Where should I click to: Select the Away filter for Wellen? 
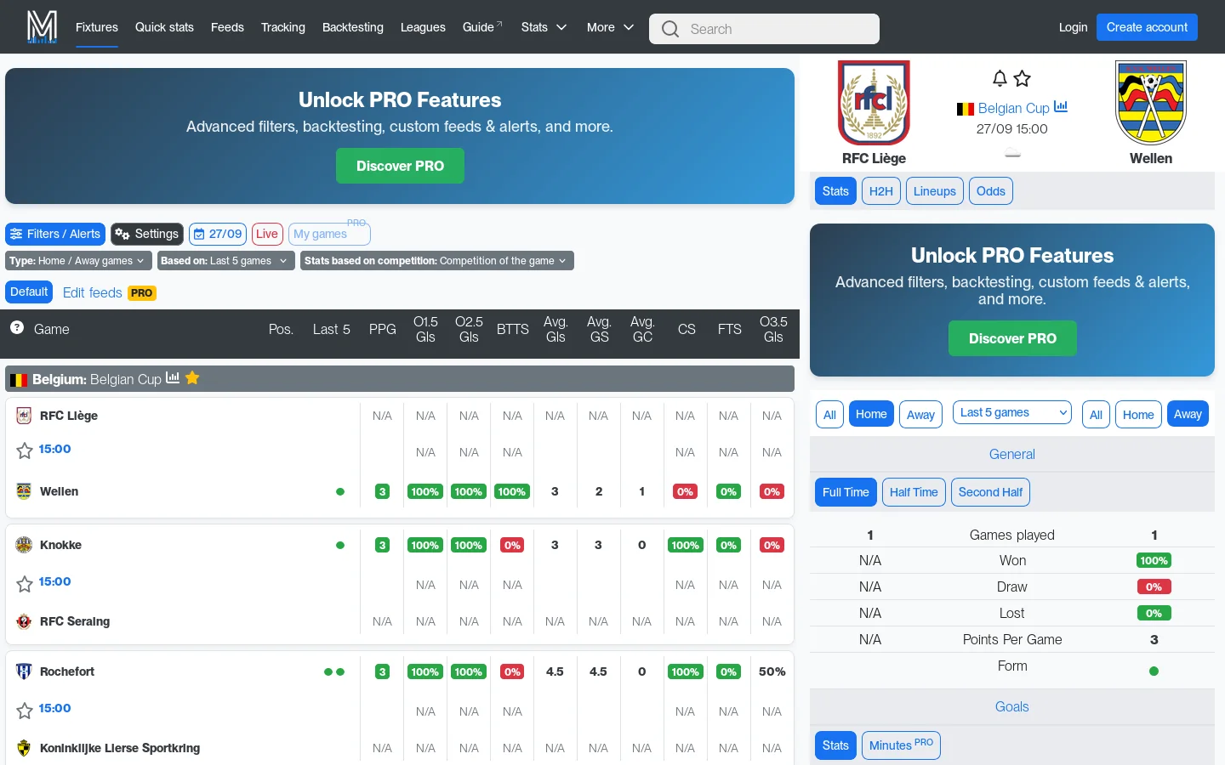pyautogui.click(x=1188, y=414)
